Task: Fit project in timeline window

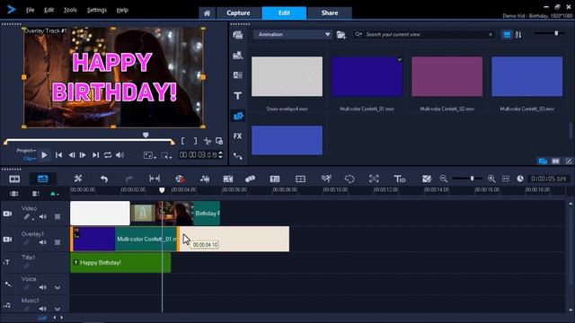Action: (506, 179)
